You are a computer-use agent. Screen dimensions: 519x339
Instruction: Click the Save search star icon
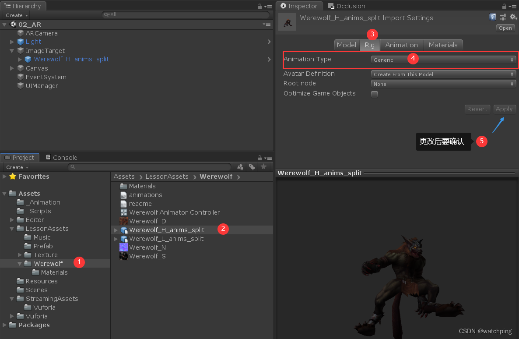pyautogui.click(x=263, y=167)
